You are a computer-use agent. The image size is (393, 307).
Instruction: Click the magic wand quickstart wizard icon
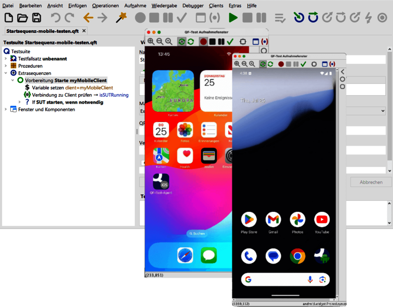click(121, 18)
